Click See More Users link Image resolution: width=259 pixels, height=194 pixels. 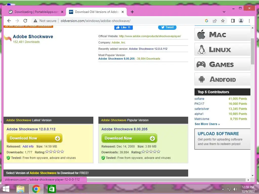[207, 124]
